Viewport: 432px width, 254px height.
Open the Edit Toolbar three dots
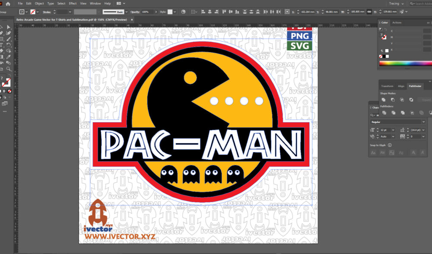(x=5, y=112)
